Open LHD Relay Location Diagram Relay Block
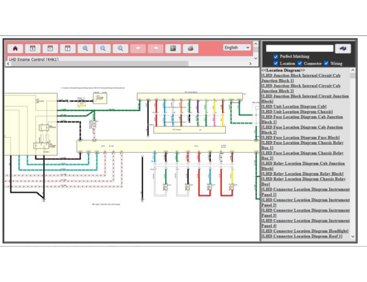This screenshot has width=367, height=282. click(x=302, y=174)
